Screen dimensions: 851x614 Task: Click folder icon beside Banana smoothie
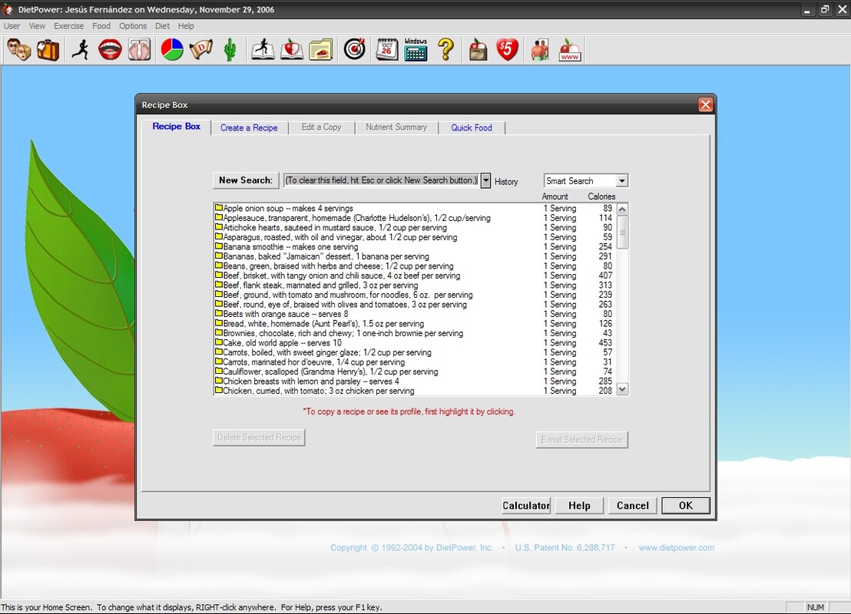tap(218, 246)
